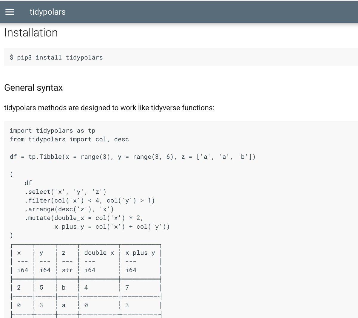Click the value a in z column
This screenshot has height=318, width=358.
point(64,305)
